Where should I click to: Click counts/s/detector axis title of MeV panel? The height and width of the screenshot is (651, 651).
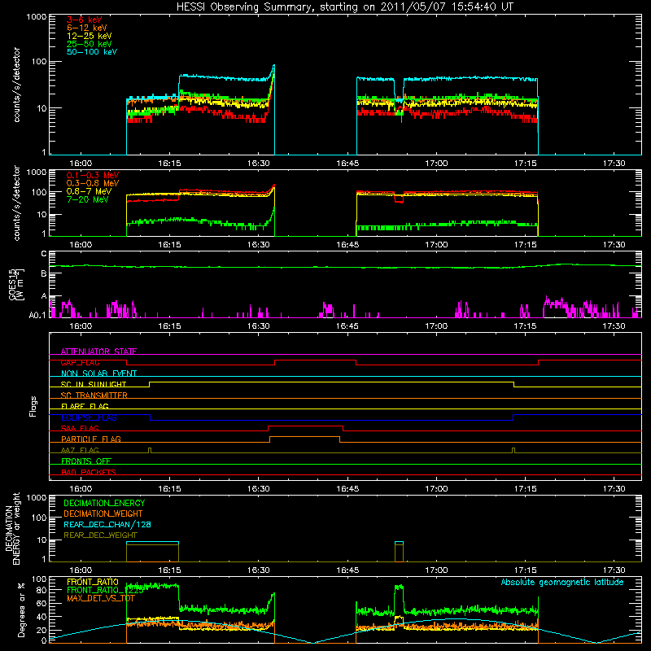[x=16, y=203]
